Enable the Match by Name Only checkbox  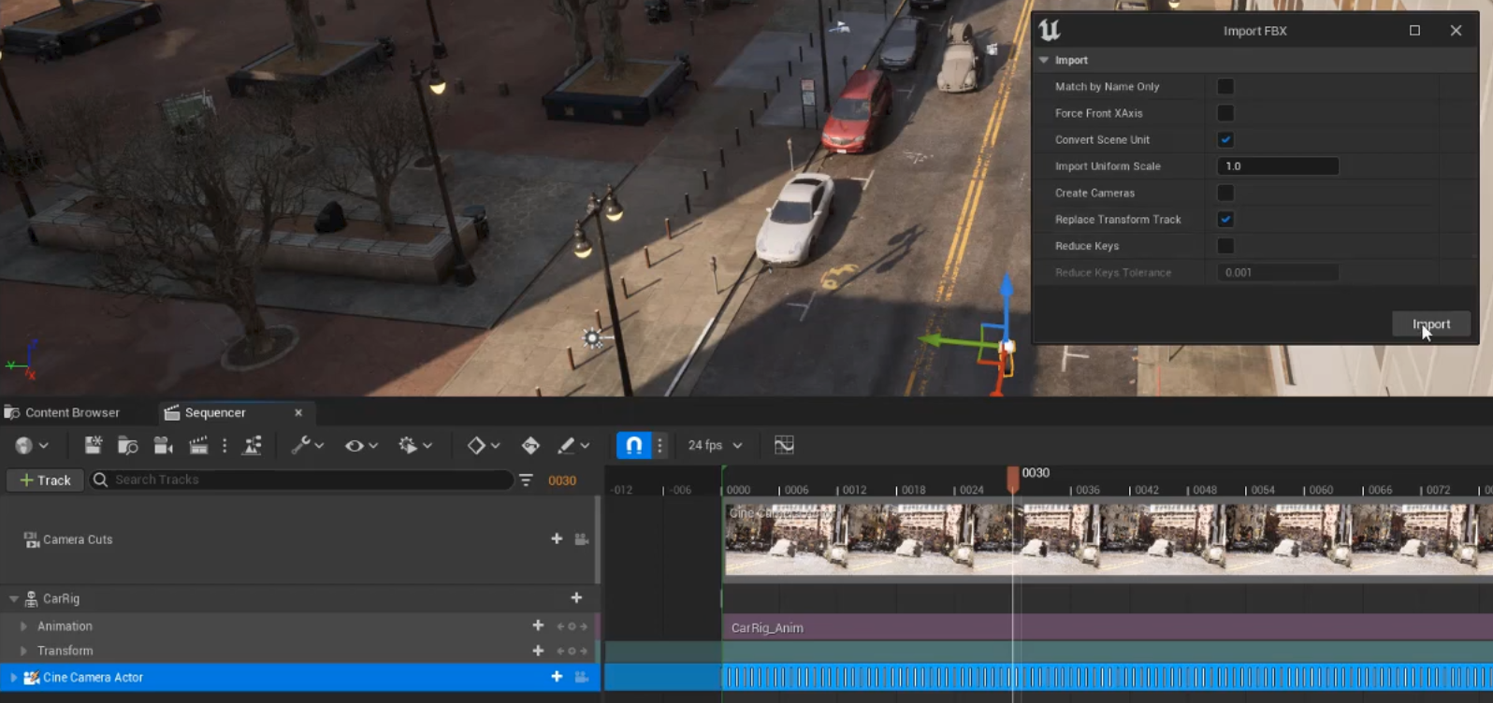coord(1225,87)
